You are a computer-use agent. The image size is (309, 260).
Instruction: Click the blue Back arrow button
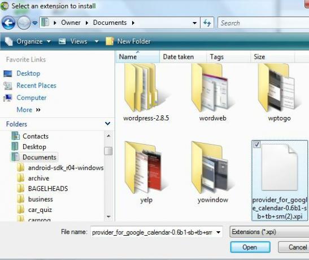(8, 23)
